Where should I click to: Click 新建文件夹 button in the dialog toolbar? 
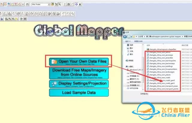[x=138, y=42]
